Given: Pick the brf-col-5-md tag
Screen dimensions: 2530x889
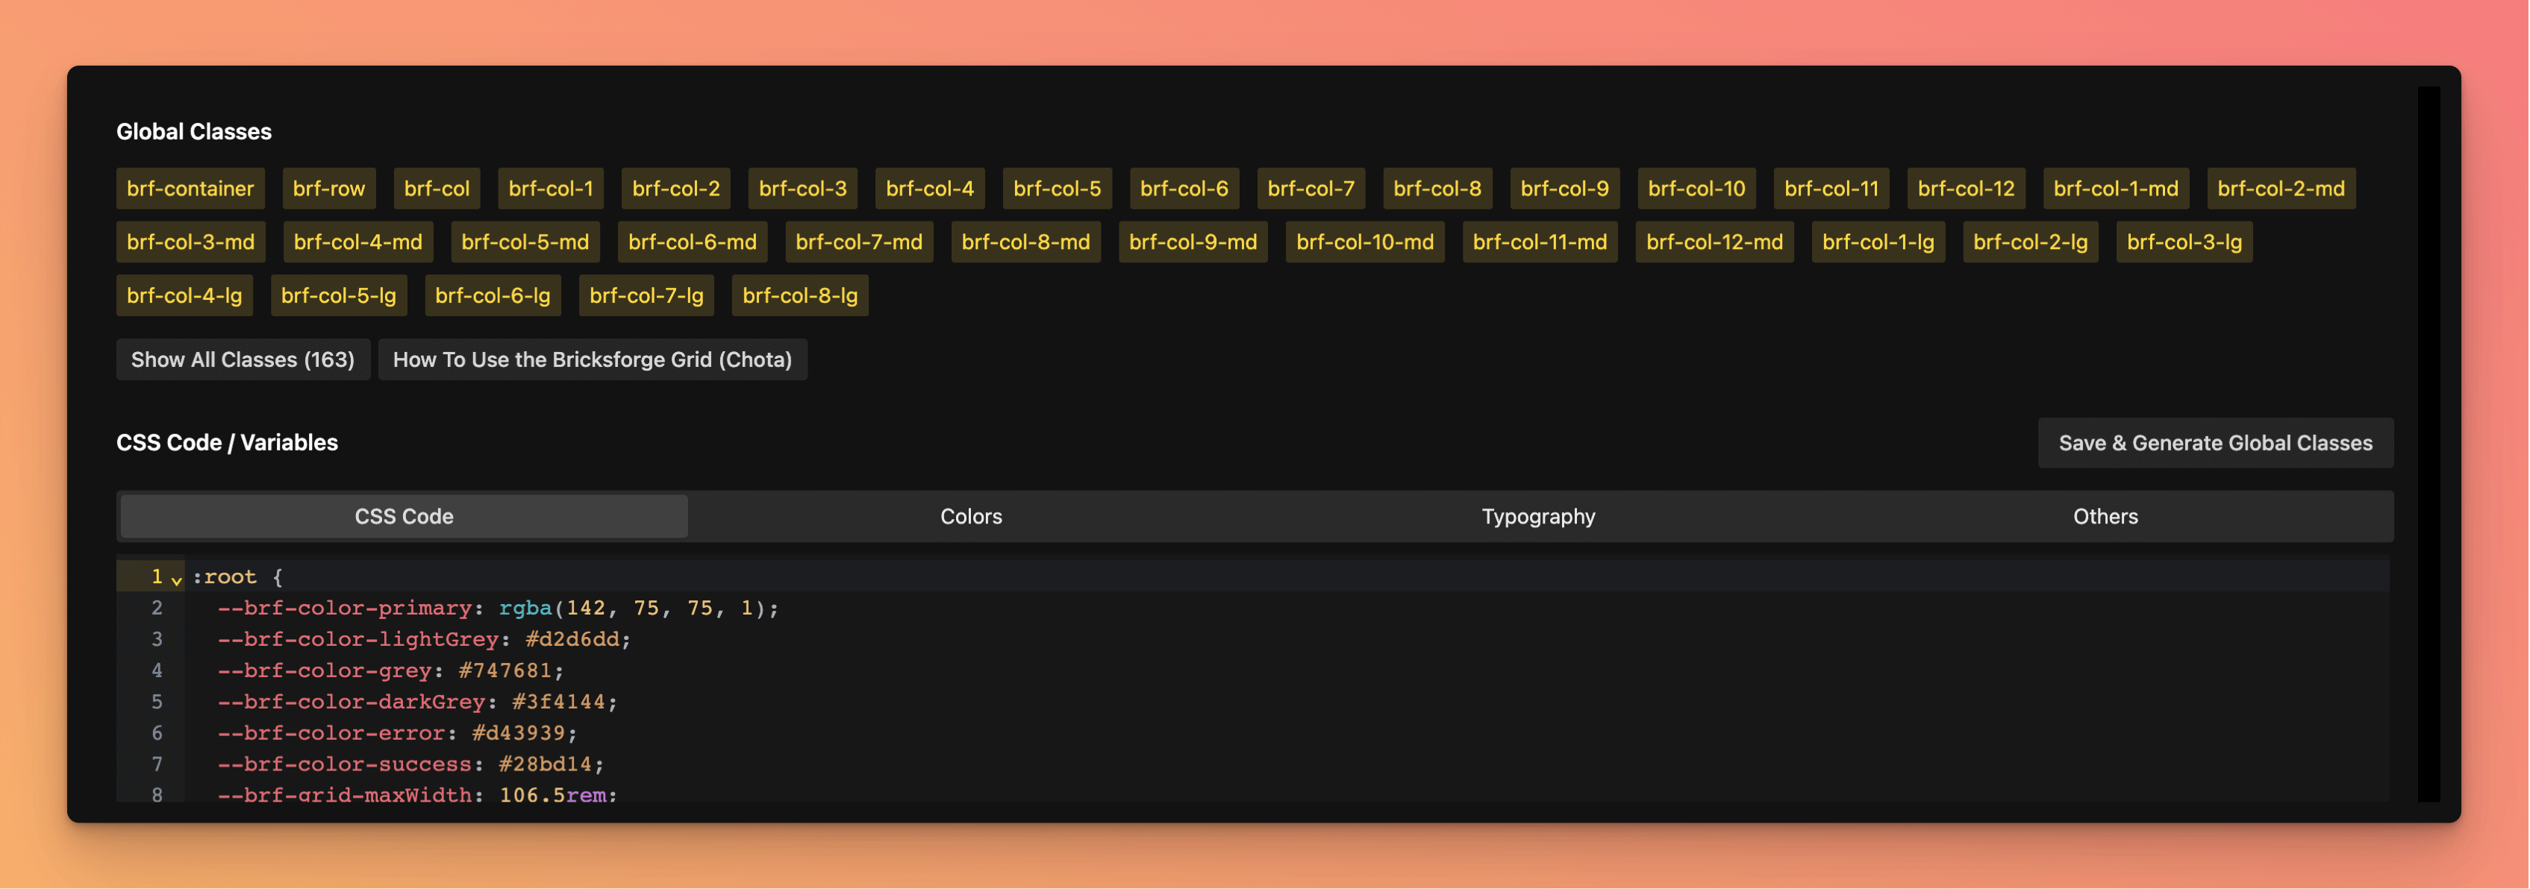Looking at the screenshot, I should [x=525, y=242].
